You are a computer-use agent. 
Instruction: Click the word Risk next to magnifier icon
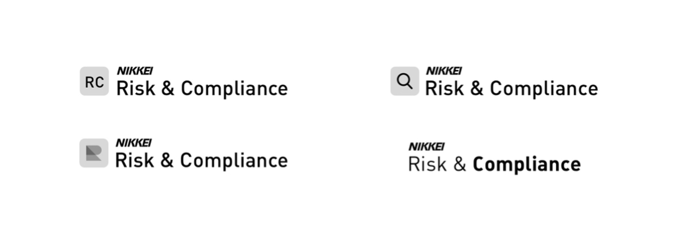pos(444,88)
